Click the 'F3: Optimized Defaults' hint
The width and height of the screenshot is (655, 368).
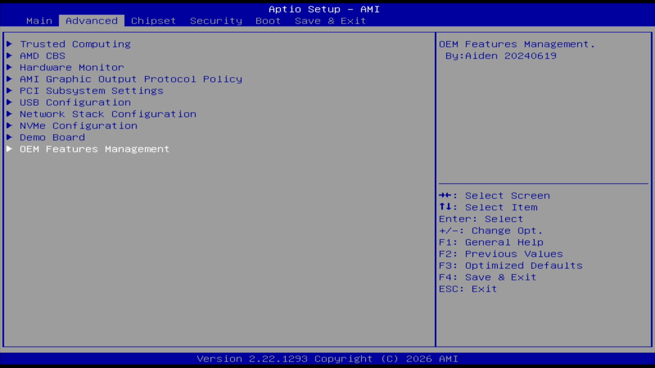coord(511,266)
